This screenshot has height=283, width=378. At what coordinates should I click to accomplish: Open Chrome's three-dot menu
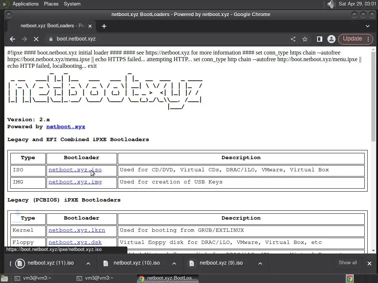368,39
